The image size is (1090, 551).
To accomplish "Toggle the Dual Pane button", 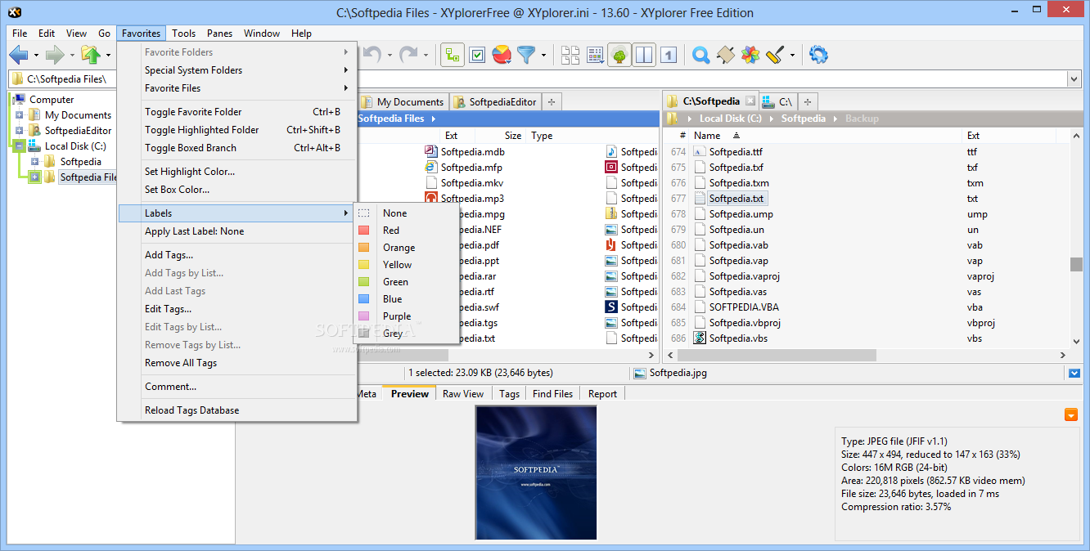I will pos(644,56).
